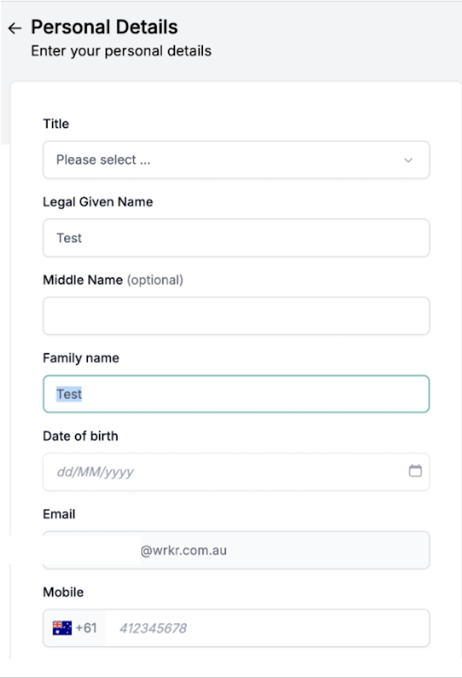Open the +61 country code selector
The image size is (462, 678).
click(x=75, y=628)
